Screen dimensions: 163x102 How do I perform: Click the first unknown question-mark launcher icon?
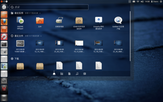coord(4,59)
